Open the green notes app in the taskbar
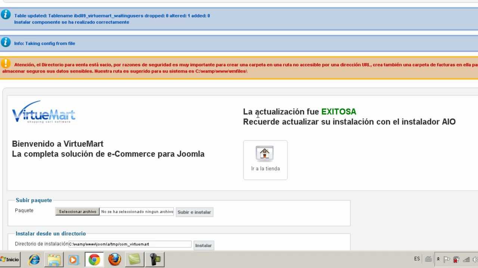The width and height of the screenshot is (478, 268). tap(134, 259)
